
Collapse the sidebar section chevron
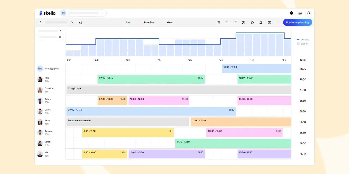pyautogui.click(x=61, y=31)
